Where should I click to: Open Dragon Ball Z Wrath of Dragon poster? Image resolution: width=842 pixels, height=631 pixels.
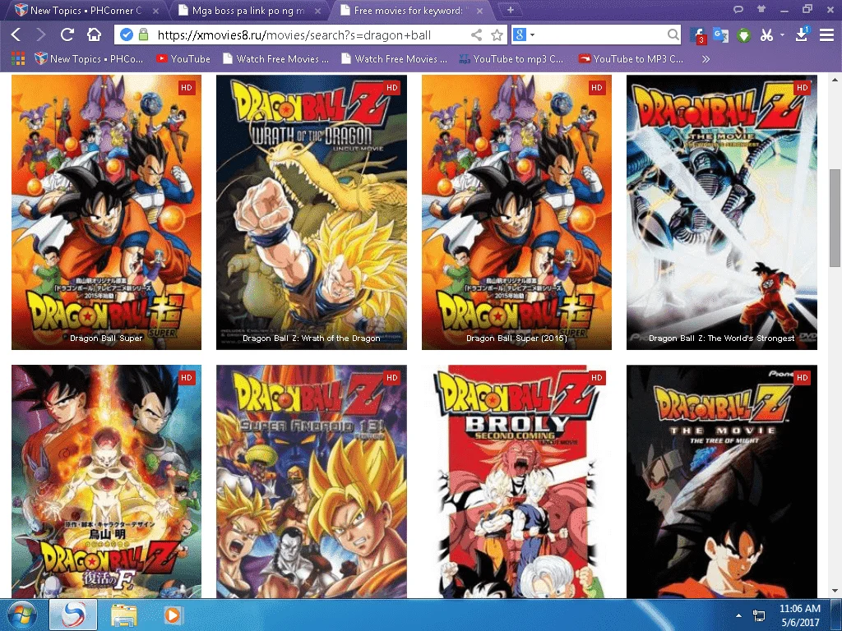[x=312, y=212]
